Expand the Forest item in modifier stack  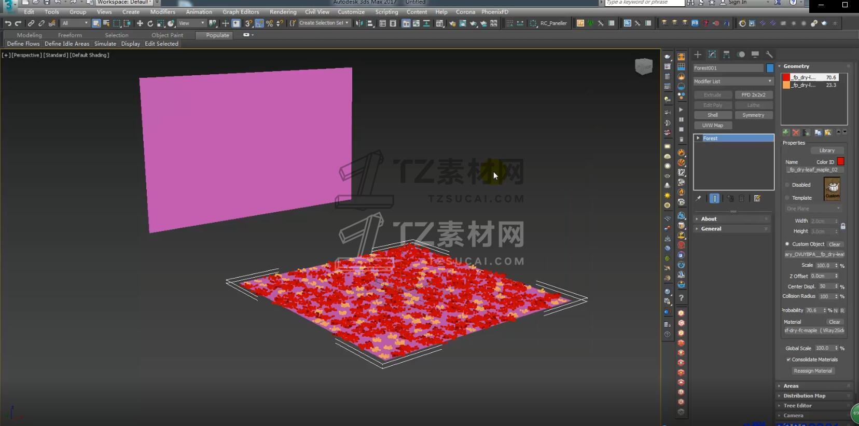tap(698, 138)
